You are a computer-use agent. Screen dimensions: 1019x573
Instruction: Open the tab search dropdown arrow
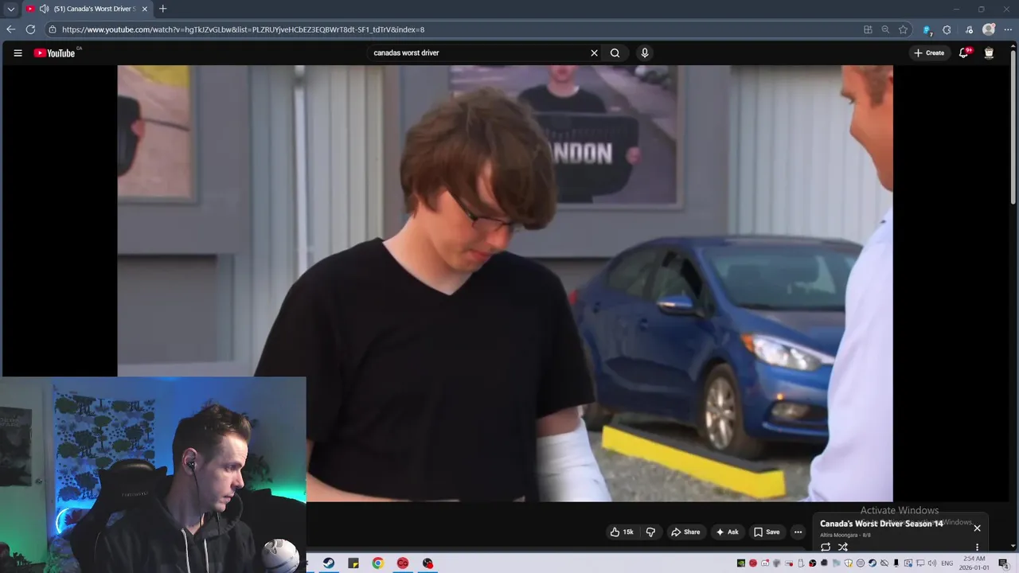tap(10, 9)
